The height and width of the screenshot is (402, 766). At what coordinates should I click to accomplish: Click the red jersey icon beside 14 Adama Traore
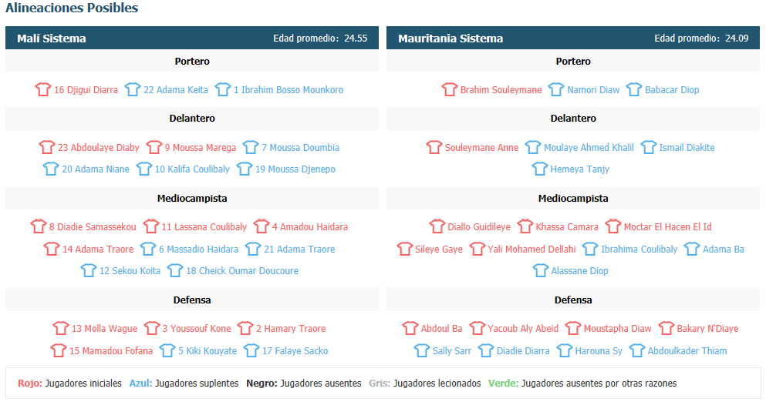click(x=51, y=249)
